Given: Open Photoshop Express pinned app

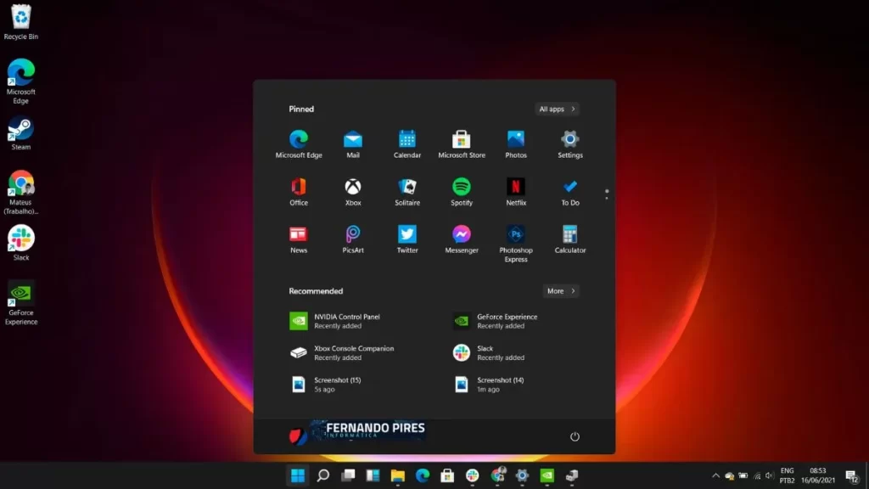Looking at the screenshot, I should point(515,244).
